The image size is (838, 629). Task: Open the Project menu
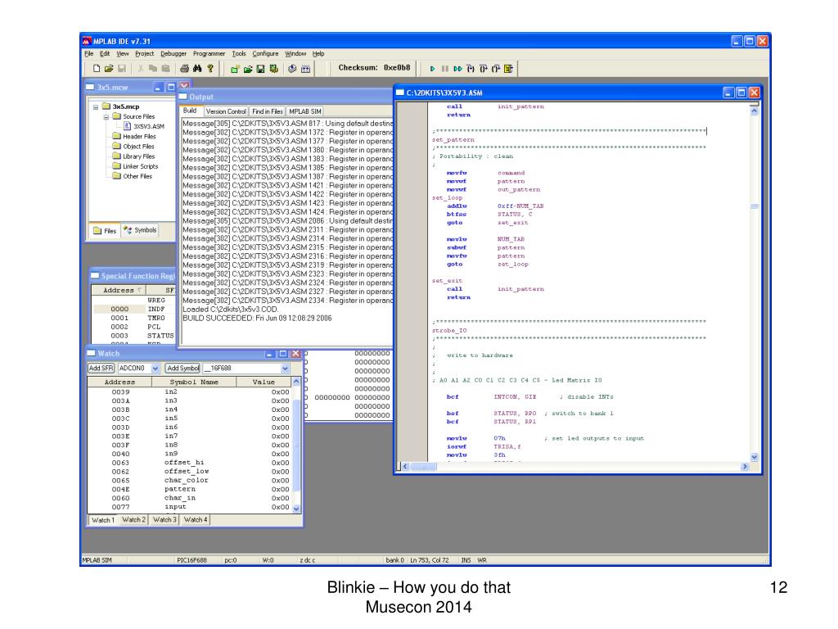pos(144,53)
